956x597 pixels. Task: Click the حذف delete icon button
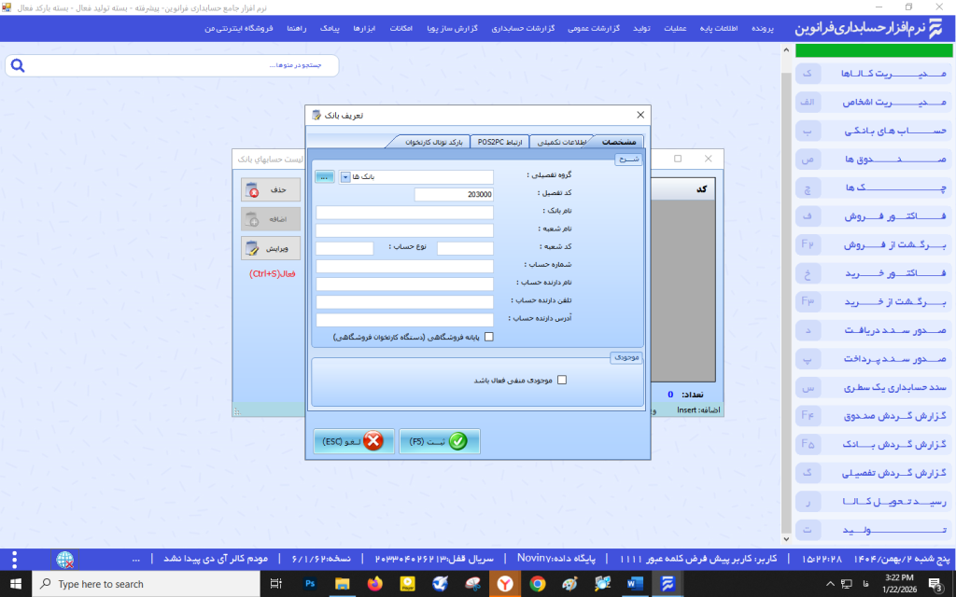(271, 189)
